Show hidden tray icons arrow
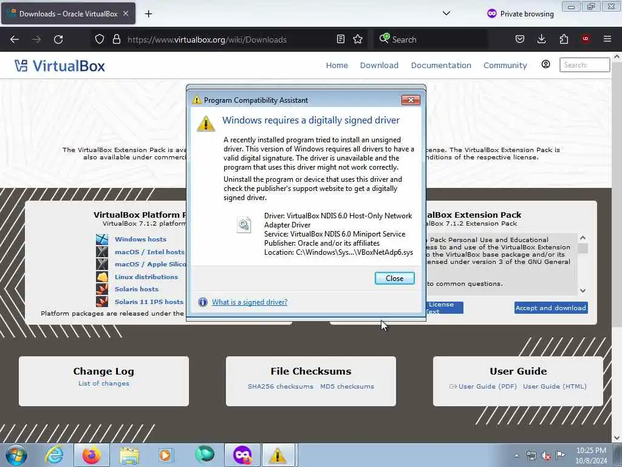 click(516, 455)
